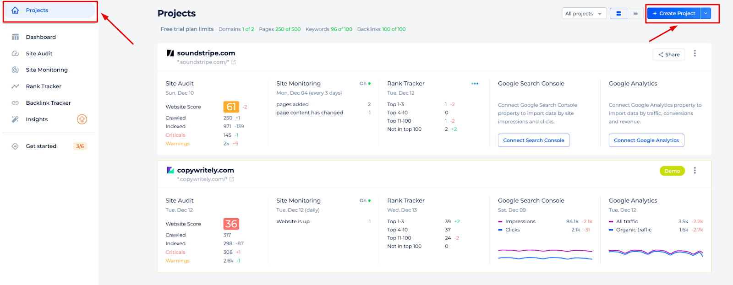This screenshot has height=285, width=733.
Task: Click the Pages 250 of 500 limit
Action: [x=279, y=29]
